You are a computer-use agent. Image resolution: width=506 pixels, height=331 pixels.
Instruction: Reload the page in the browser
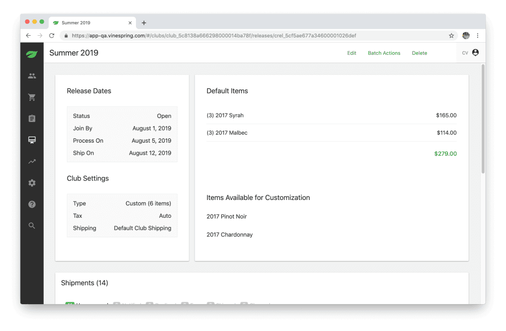pos(52,36)
